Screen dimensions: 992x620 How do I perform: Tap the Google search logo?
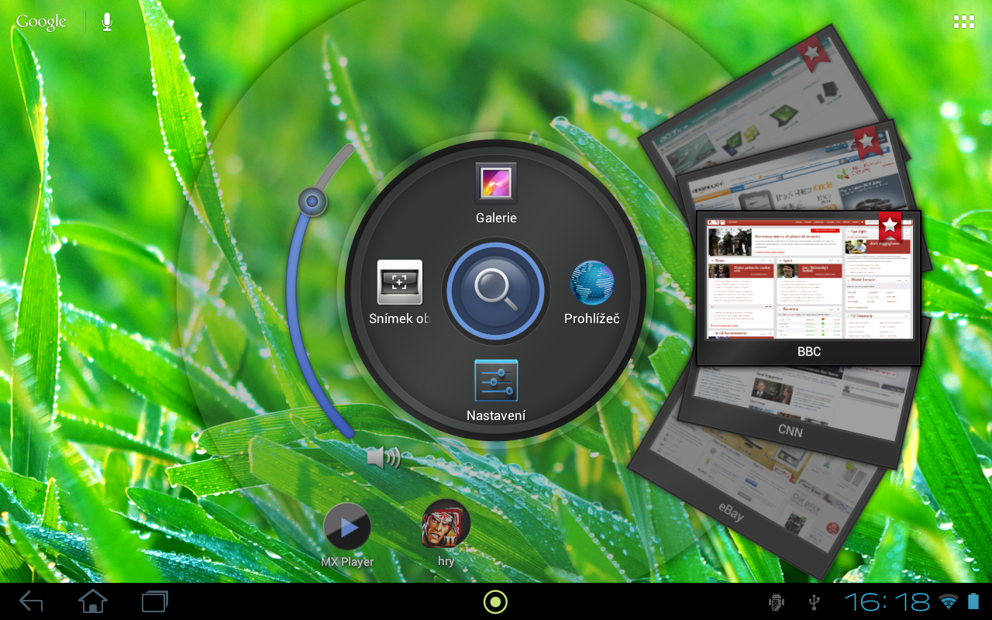pos(40,21)
